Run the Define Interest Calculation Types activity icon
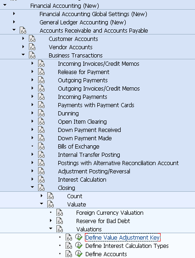 [78, 246]
